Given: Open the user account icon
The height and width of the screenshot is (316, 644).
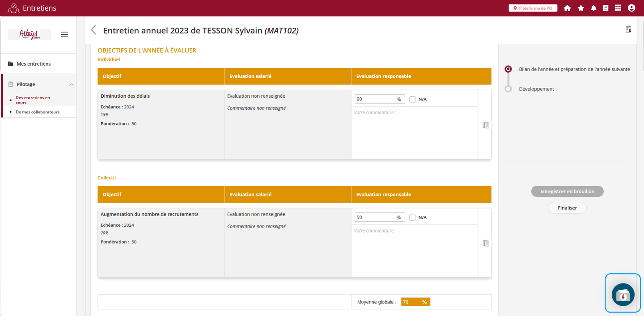Looking at the screenshot, I should coord(631,8).
